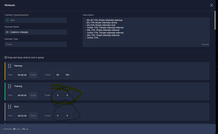Click the Description label
218x134 pixels.
click(x=88, y=15)
